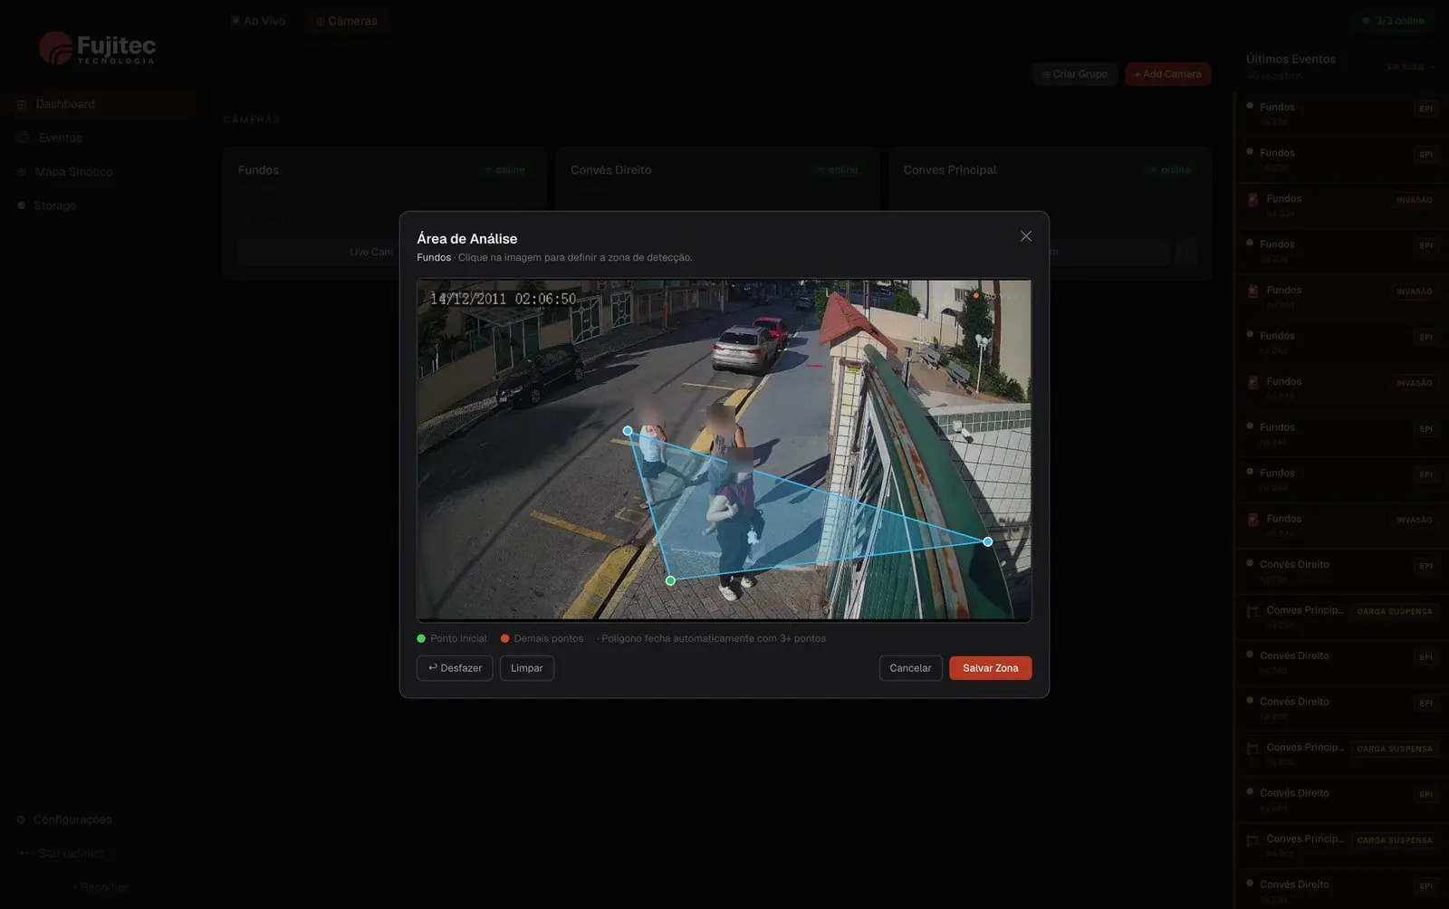Viewport: 1449px width, 909px height.
Task: Click the blue polygon vertex on the street
Action: [x=628, y=431]
